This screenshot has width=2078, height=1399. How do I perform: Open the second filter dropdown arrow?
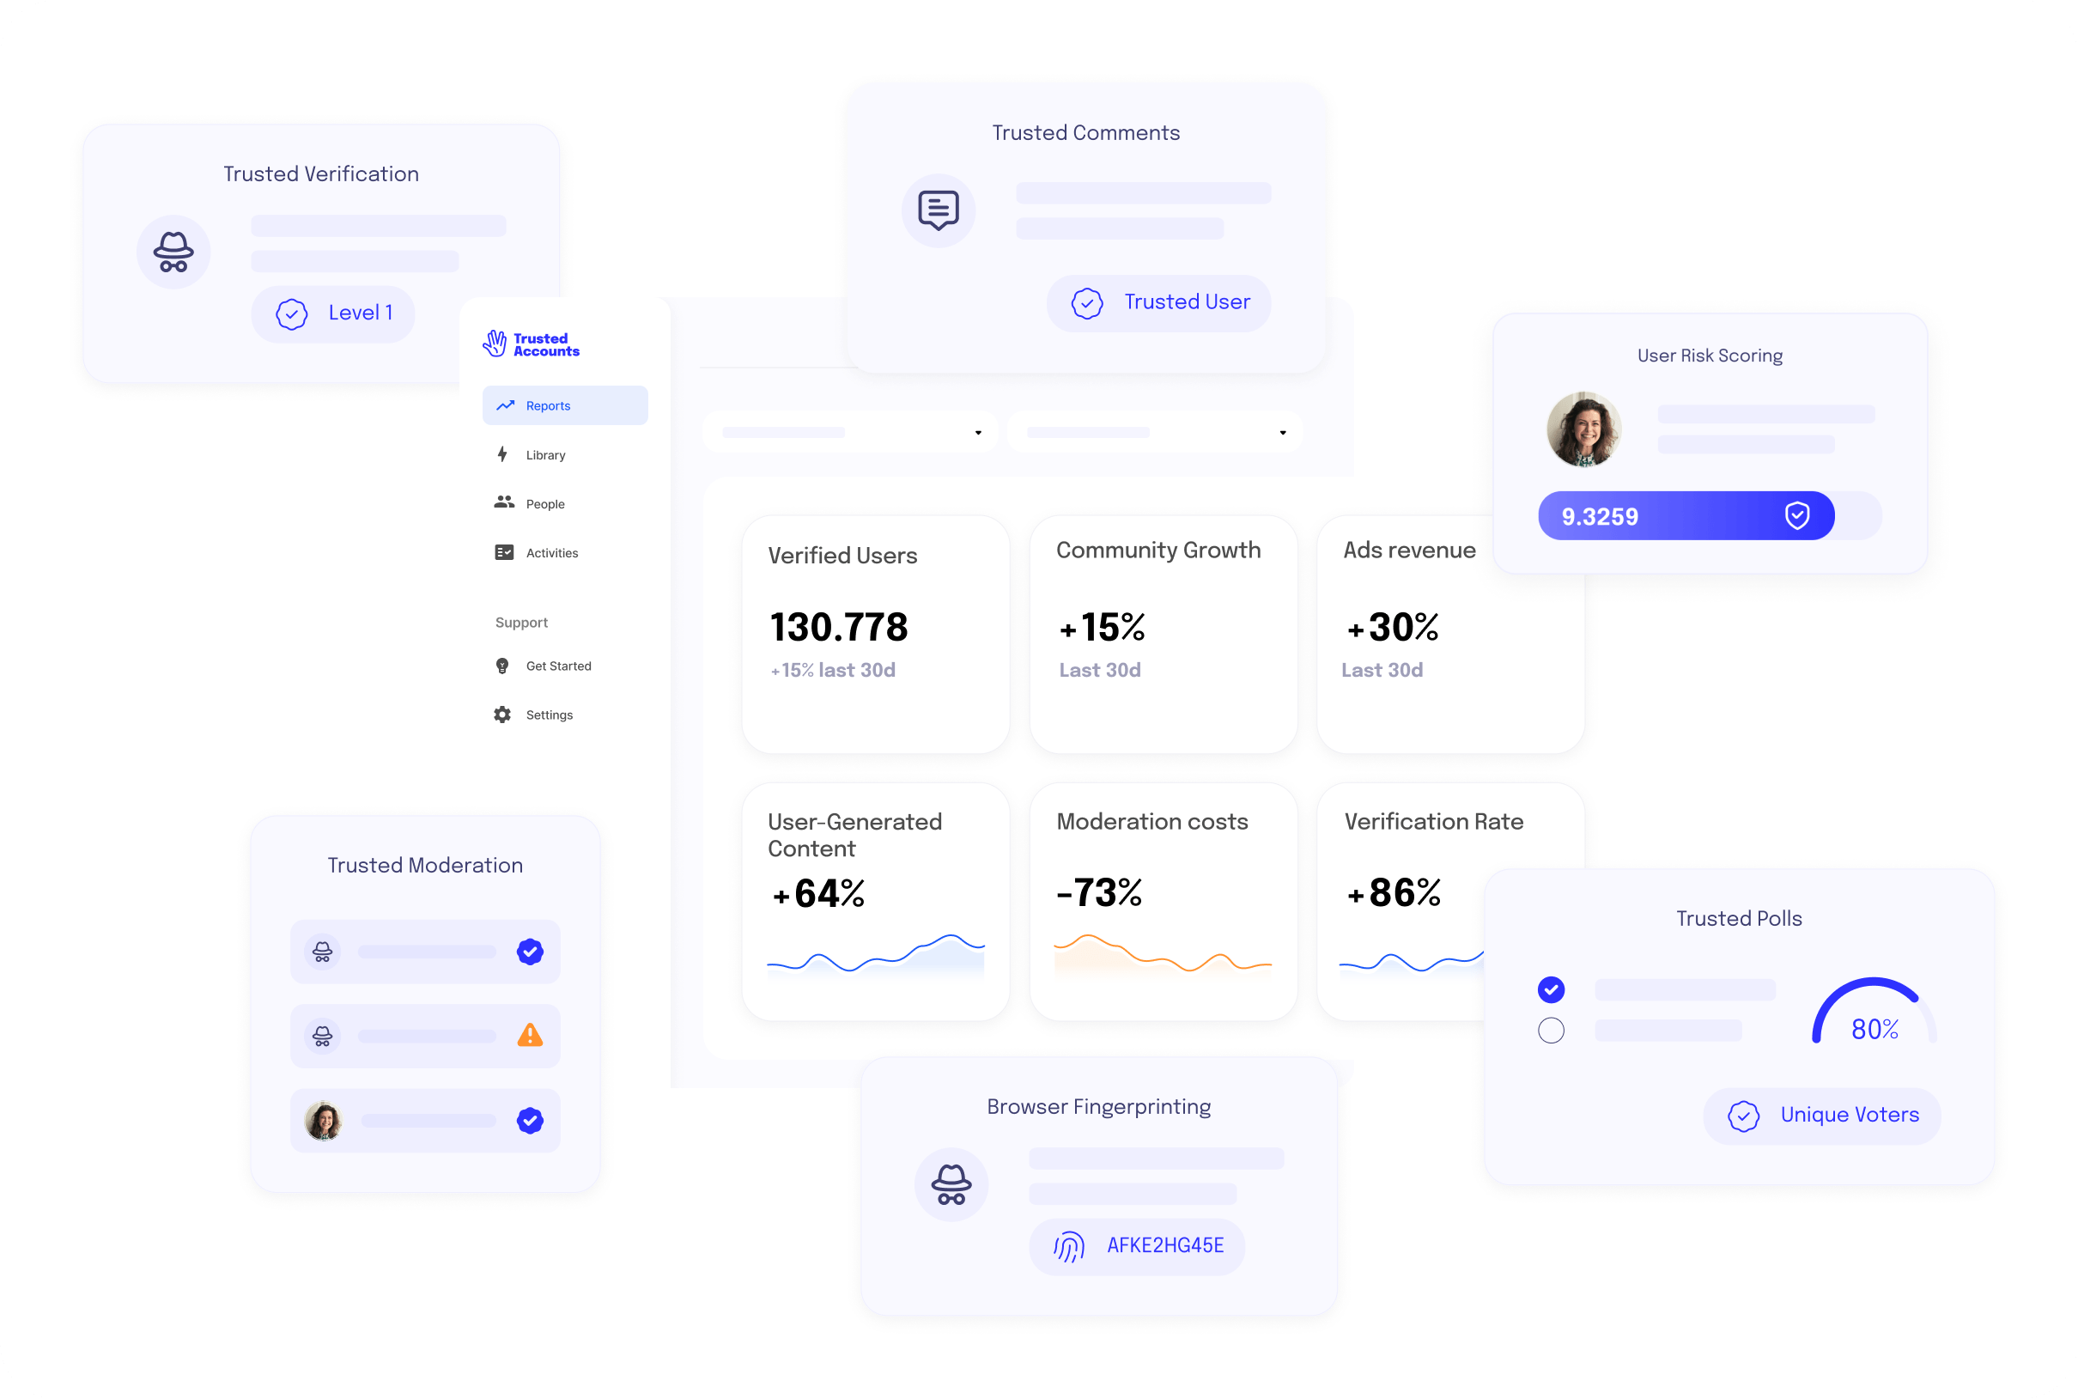pyautogui.click(x=1283, y=433)
